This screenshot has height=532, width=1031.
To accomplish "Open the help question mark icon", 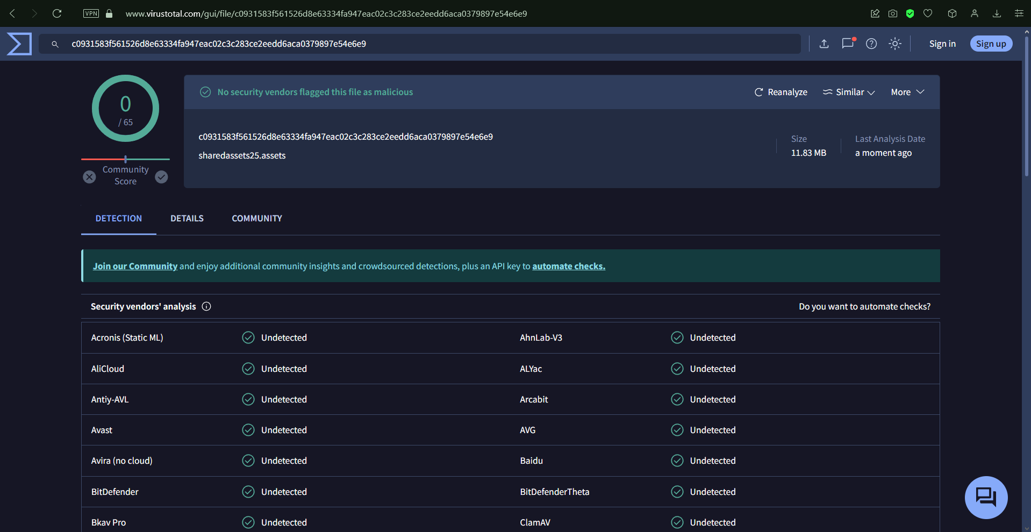I will 871,44.
